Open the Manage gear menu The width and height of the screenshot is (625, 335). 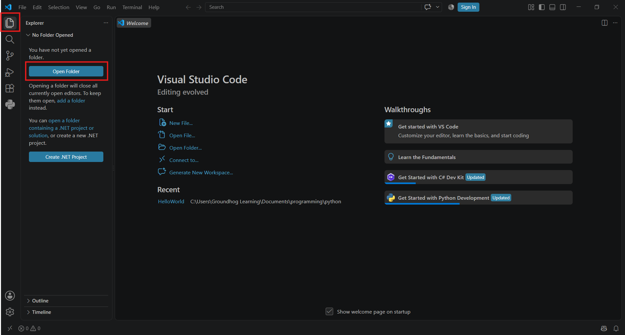point(10,312)
